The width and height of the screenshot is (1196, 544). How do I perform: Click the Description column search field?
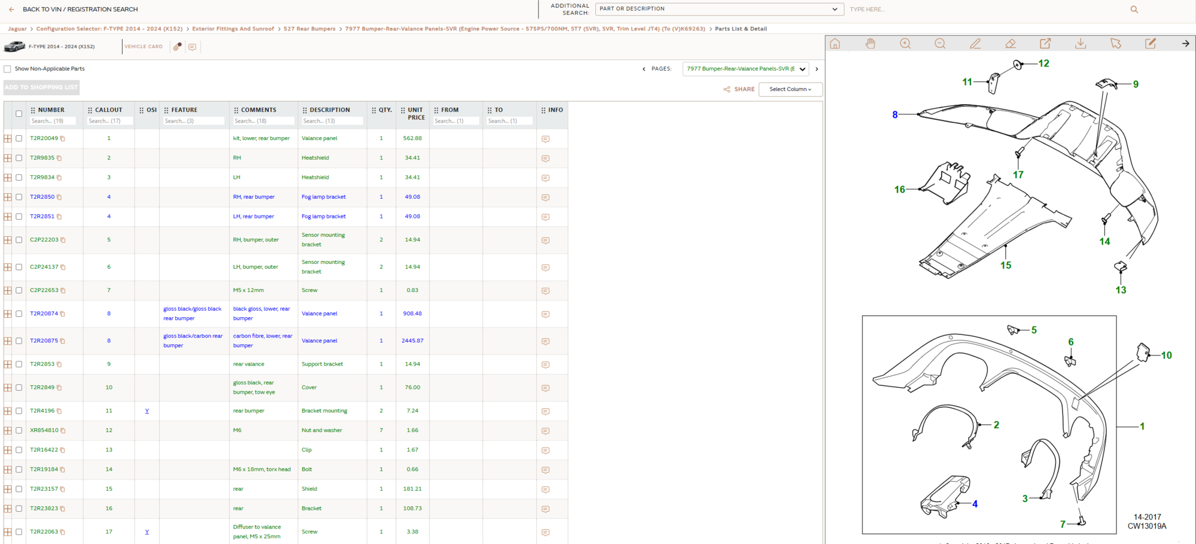[x=331, y=121]
